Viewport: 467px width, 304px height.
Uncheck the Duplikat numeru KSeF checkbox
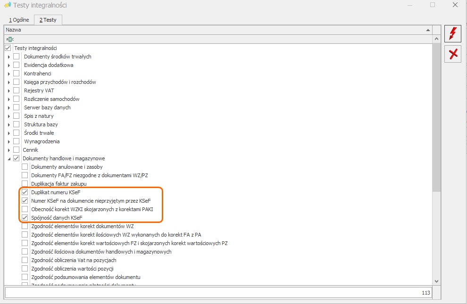25,192
